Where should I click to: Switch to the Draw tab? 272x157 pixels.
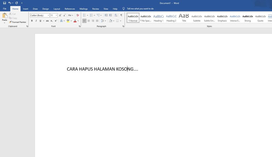[x=35, y=9]
